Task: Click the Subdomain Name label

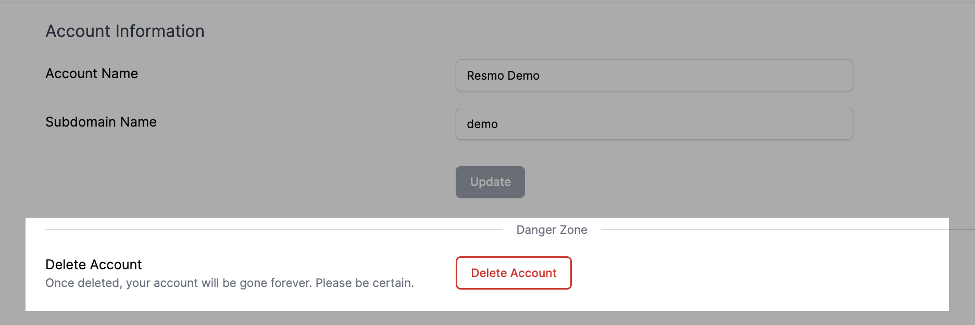Action: [101, 122]
